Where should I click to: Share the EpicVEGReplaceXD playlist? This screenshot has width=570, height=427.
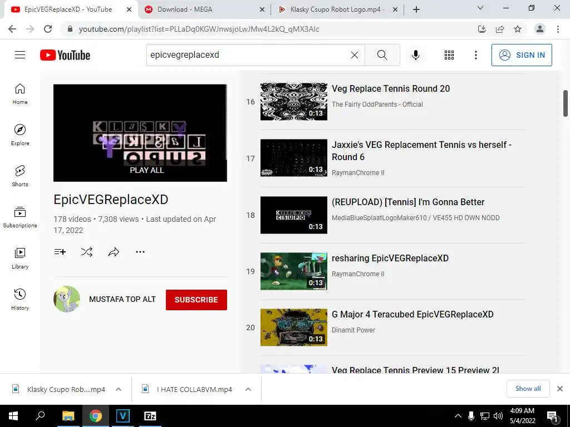114,252
